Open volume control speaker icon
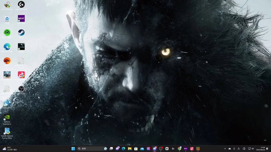The image size is (271, 152). click(x=252, y=149)
